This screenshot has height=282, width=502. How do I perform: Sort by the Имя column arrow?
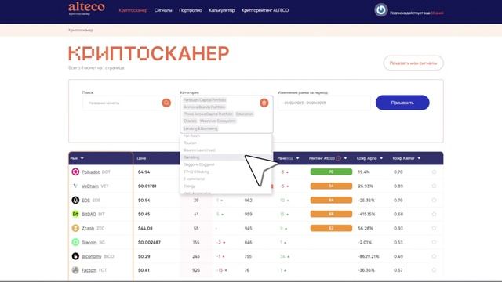[x=82, y=158]
